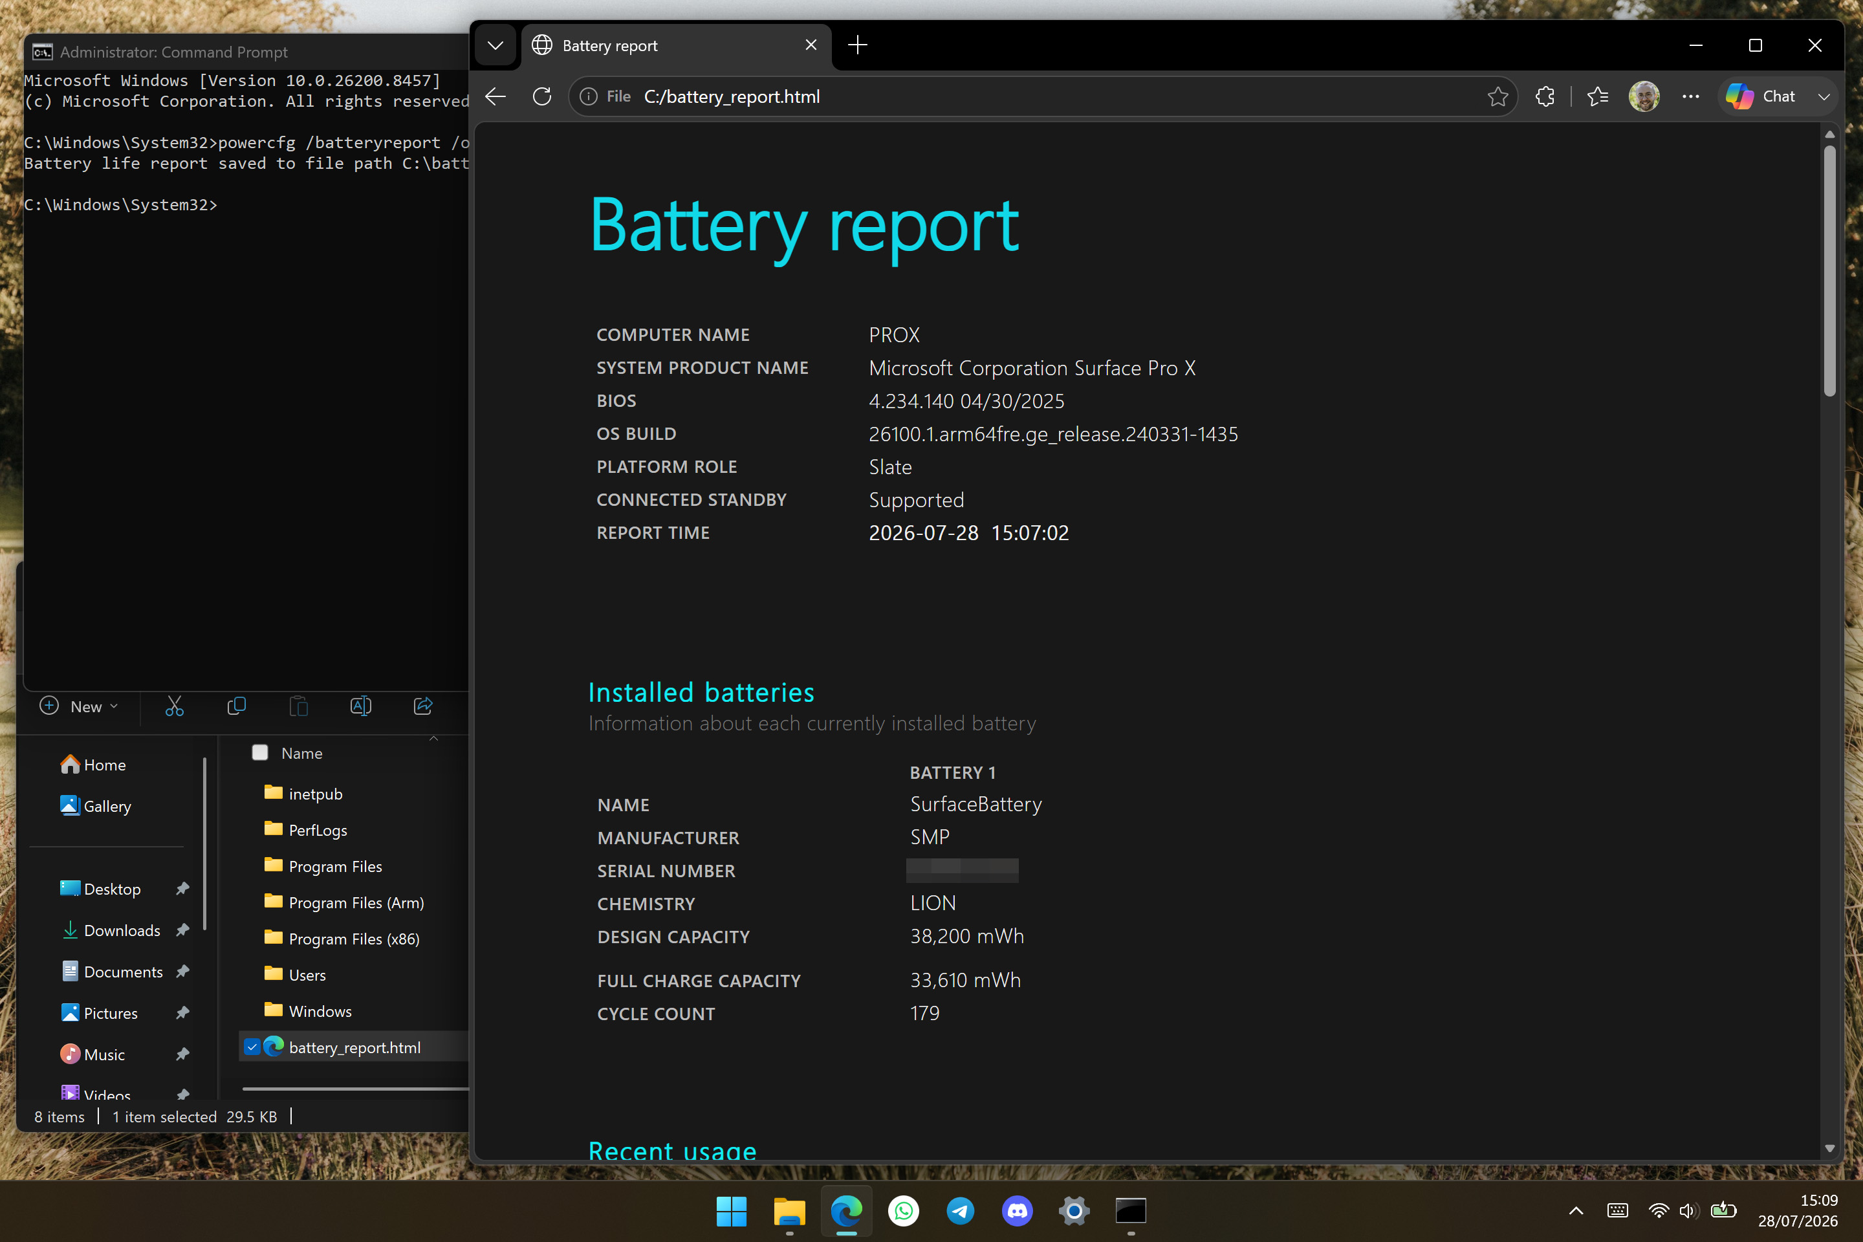The height and width of the screenshot is (1242, 1863).
Task: Open Edge Extensions puzzle icon
Action: [x=1545, y=96]
